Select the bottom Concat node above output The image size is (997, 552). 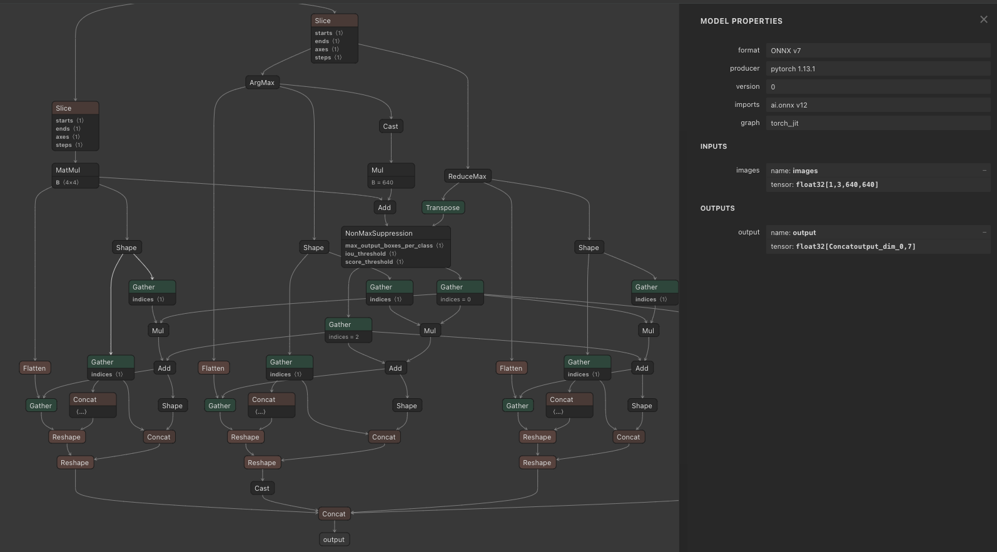click(333, 514)
